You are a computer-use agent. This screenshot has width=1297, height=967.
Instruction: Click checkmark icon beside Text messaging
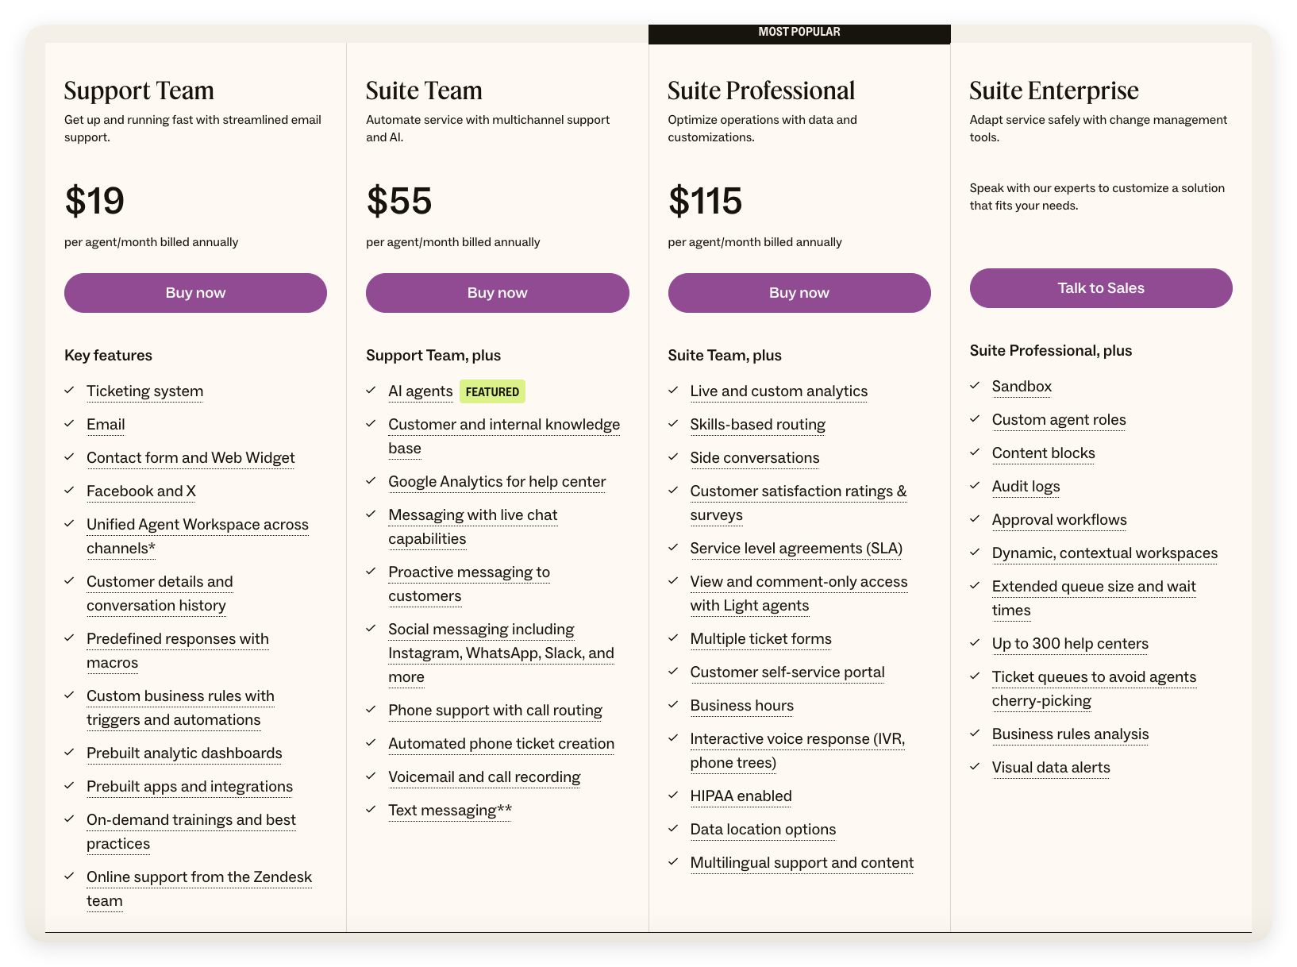pos(371,810)
